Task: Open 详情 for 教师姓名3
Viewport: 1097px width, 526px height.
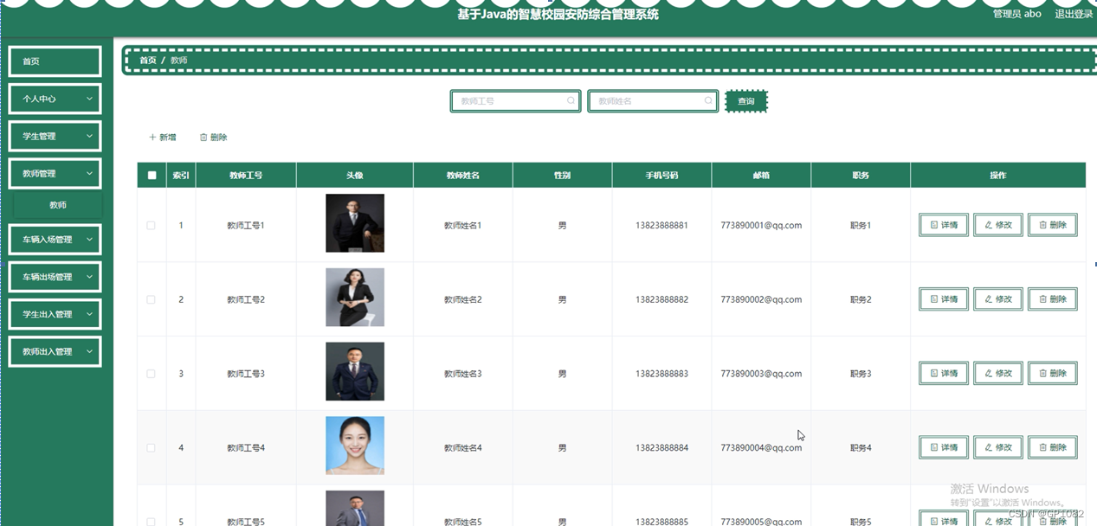Action: tap(944, 374)
